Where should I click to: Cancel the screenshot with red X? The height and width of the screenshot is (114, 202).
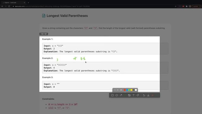click(152, 95)
